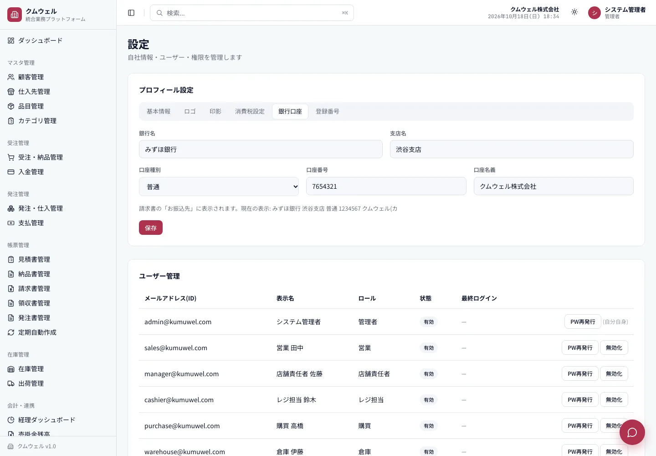Open 出荷管理 in sidebar
Screen dimensions: 656x456
coord(58,383)
